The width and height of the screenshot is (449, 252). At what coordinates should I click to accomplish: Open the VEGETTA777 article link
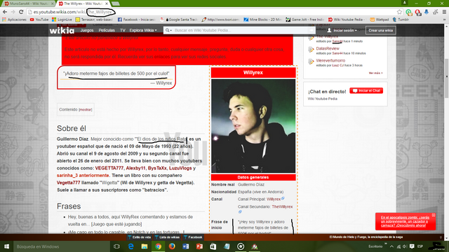[109, 168]
